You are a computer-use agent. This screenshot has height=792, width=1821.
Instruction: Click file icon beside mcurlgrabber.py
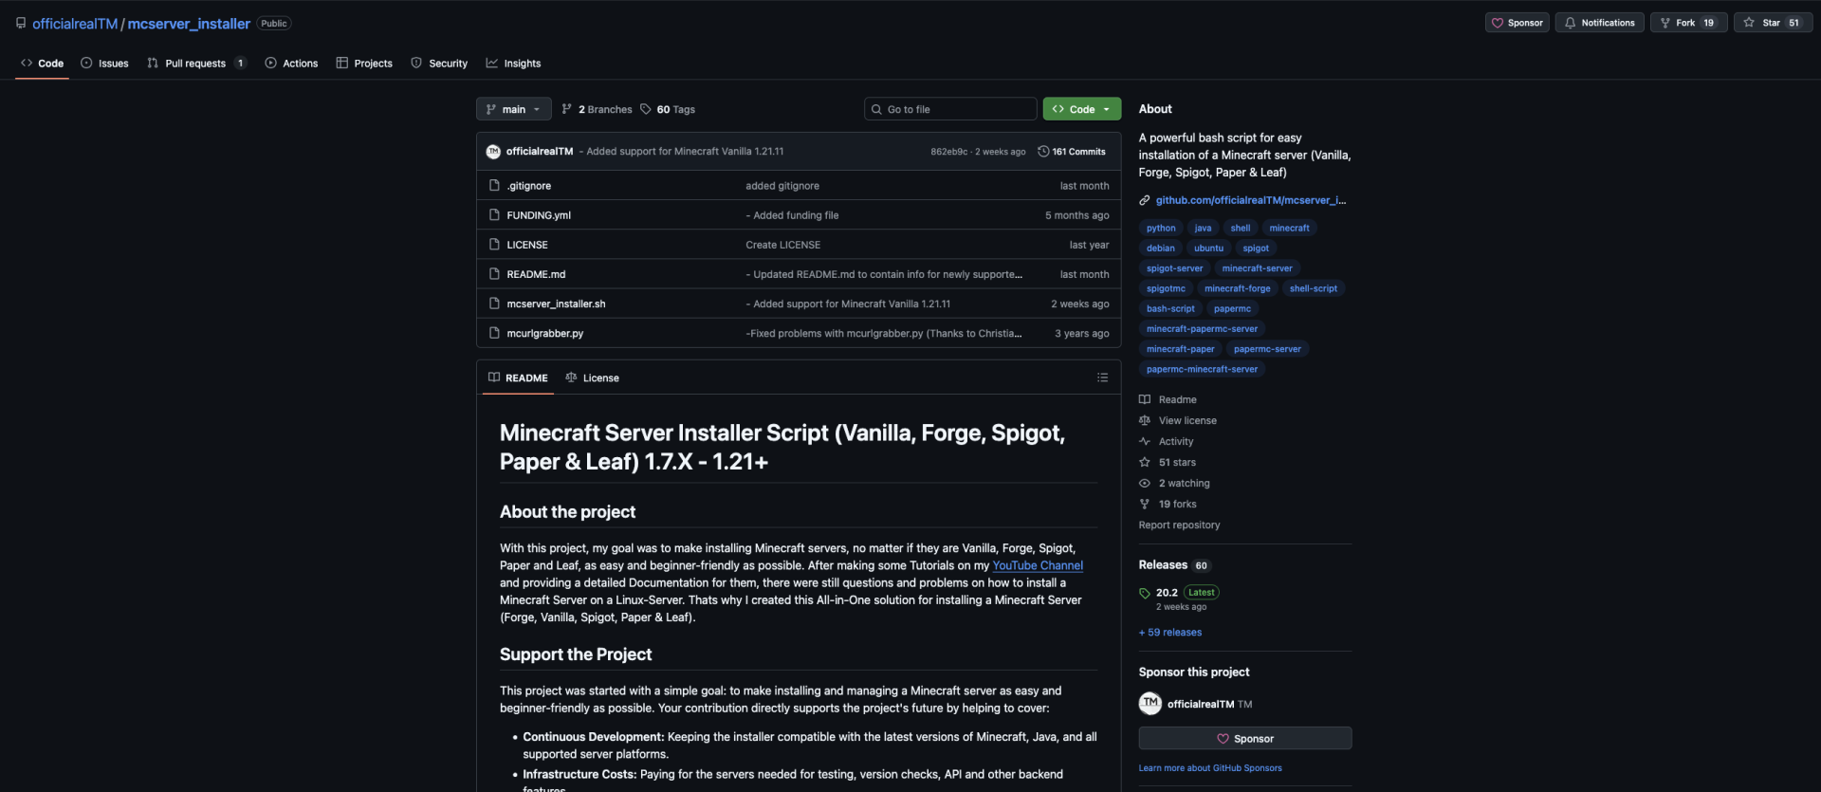coord(494,334)
